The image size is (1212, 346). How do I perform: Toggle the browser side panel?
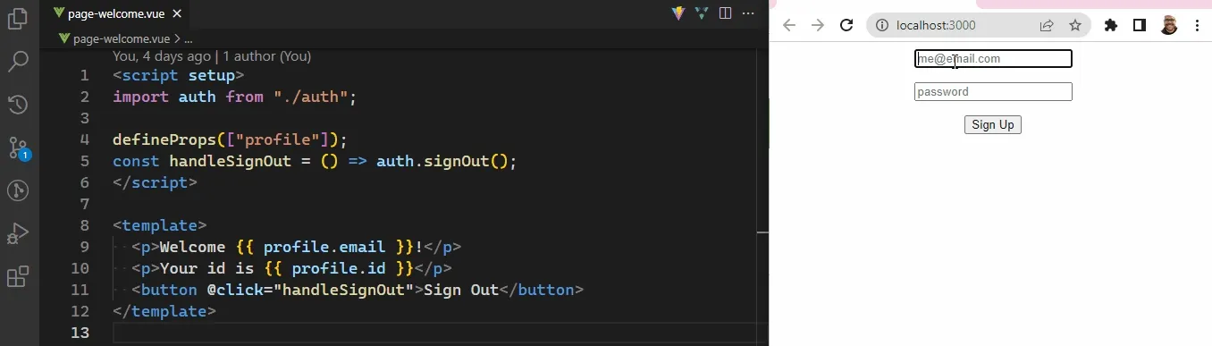click(x=1140, y=25)
